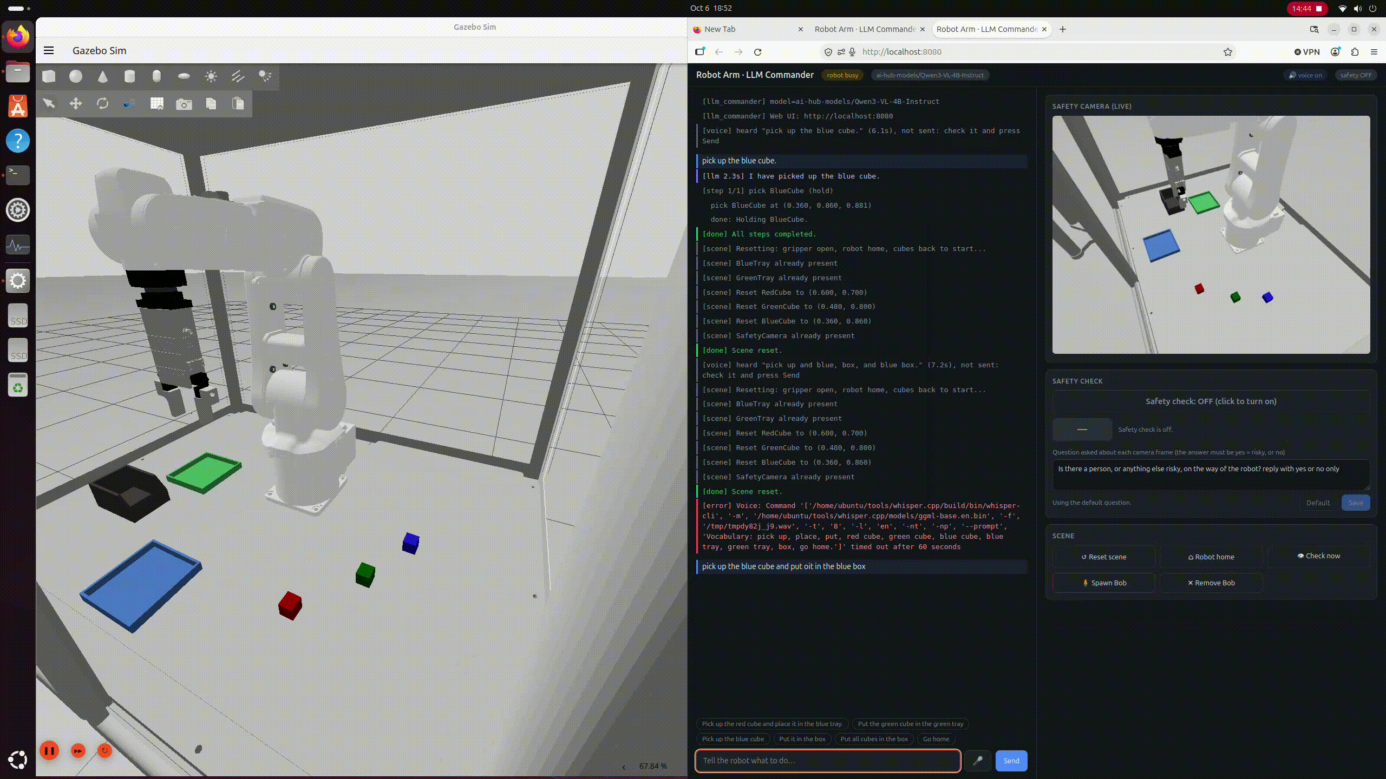Choose the select mode arrow tool

49,103
